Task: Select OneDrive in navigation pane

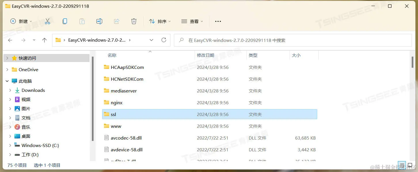Action: pos(29,69)
